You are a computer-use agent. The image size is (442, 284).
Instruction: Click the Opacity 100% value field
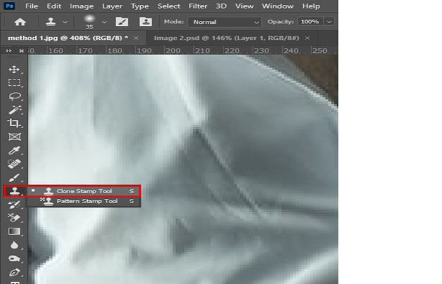(310, 21)
